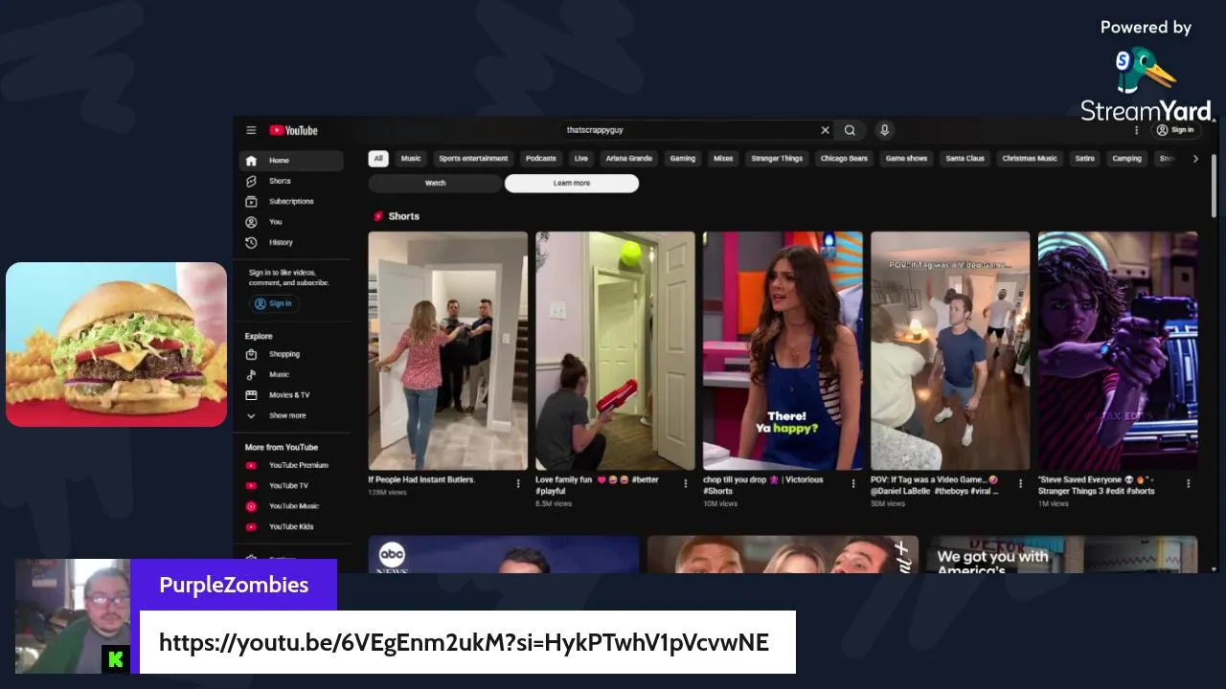Screen dimensions: 1226x689
Task: Select the 'Gaming' chip
Action: 683,159
